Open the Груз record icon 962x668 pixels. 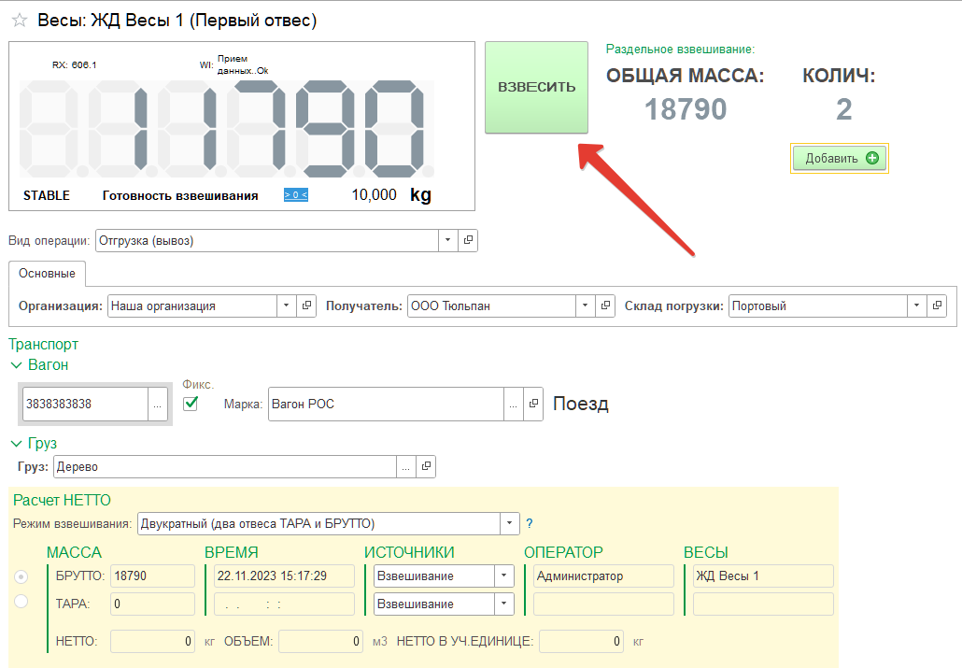[x=426, y=466]
